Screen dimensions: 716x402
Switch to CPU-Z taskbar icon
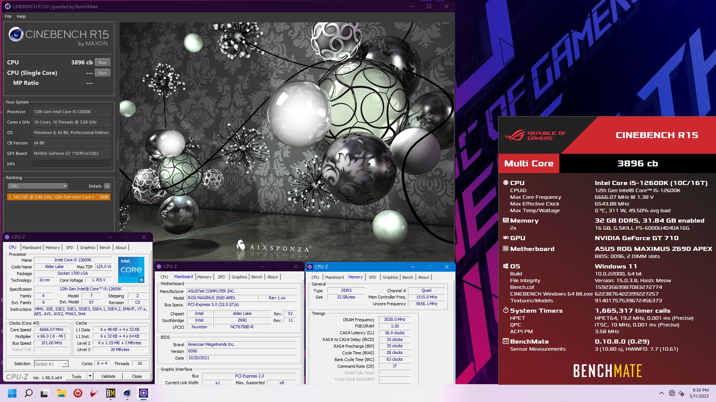click(x=144, y=393)
